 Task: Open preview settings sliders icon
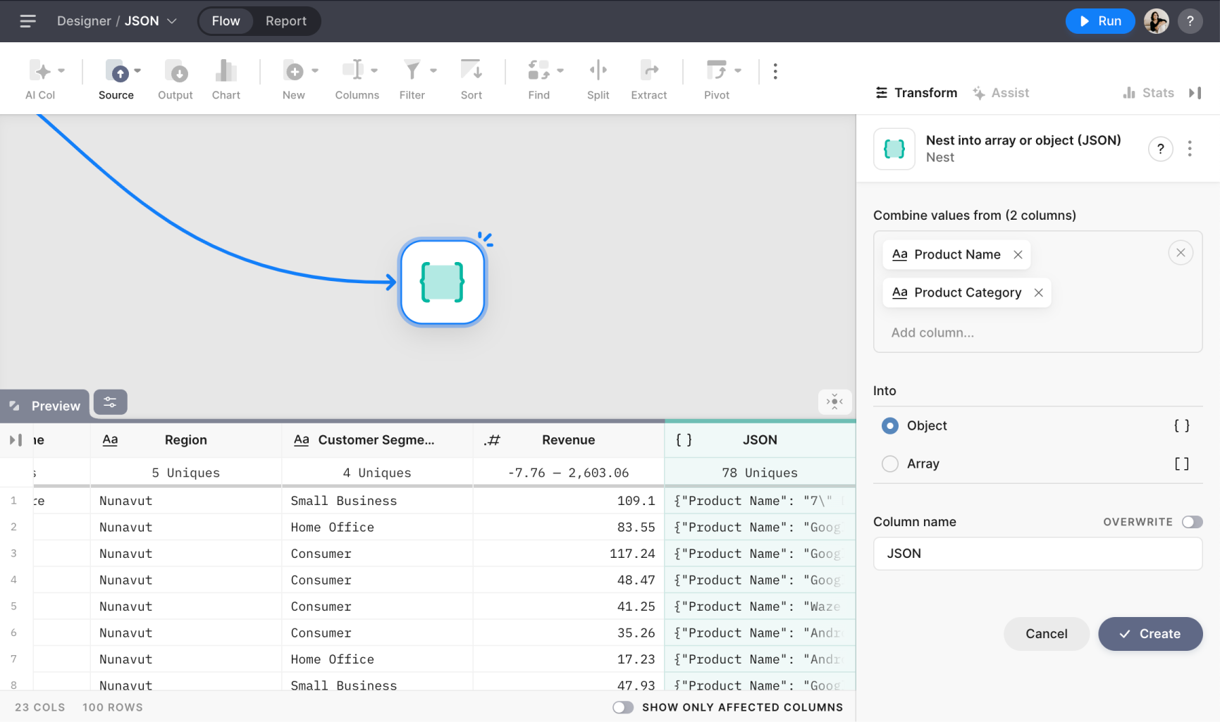[111, 402]
